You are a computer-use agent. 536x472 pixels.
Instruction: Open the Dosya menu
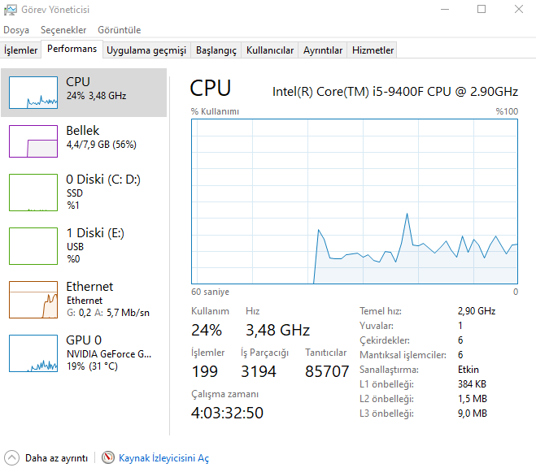point(16,30)
